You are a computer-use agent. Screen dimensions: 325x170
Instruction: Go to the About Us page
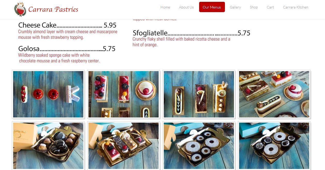(x=186, y=7)
